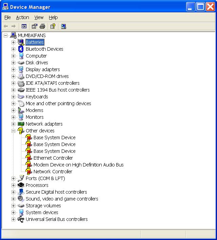Click the Modems category icon

point(21,110)
